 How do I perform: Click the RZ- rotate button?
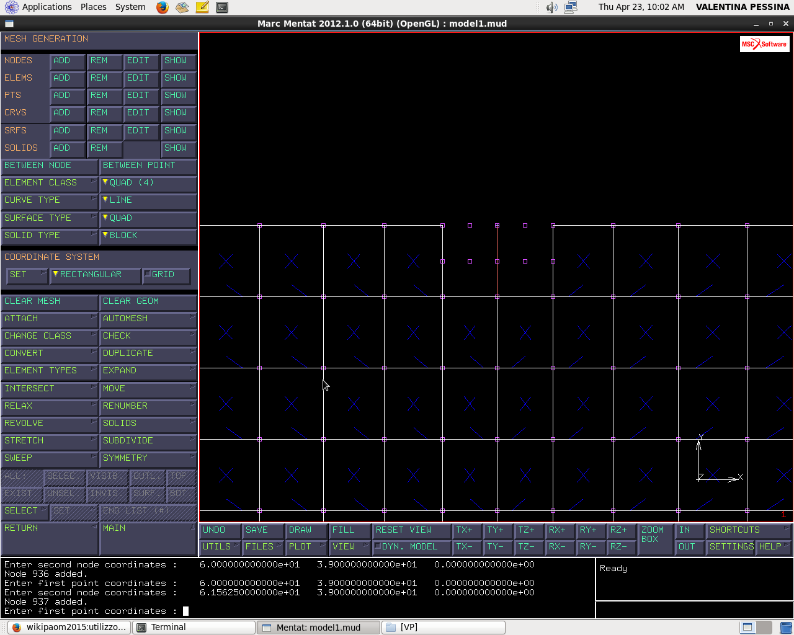tap(622, 547)
